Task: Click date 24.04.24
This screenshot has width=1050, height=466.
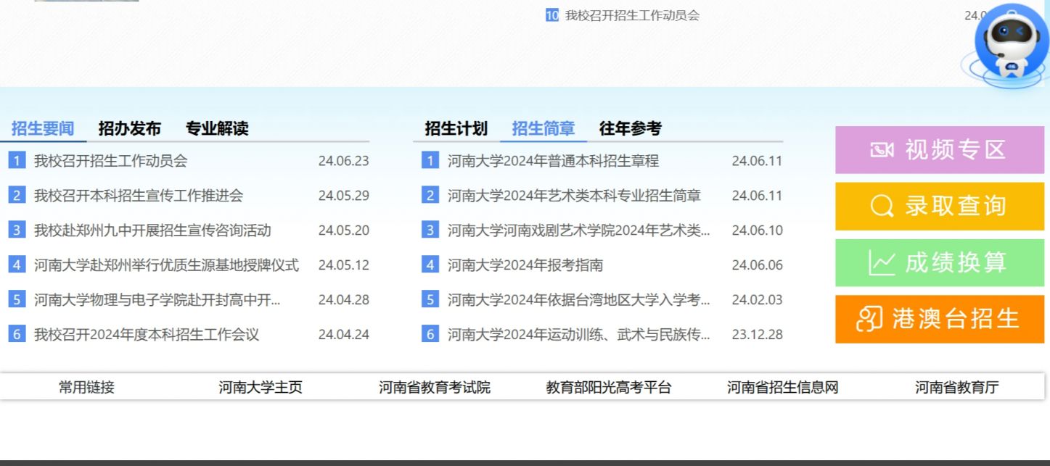Action: pos(344,335)
